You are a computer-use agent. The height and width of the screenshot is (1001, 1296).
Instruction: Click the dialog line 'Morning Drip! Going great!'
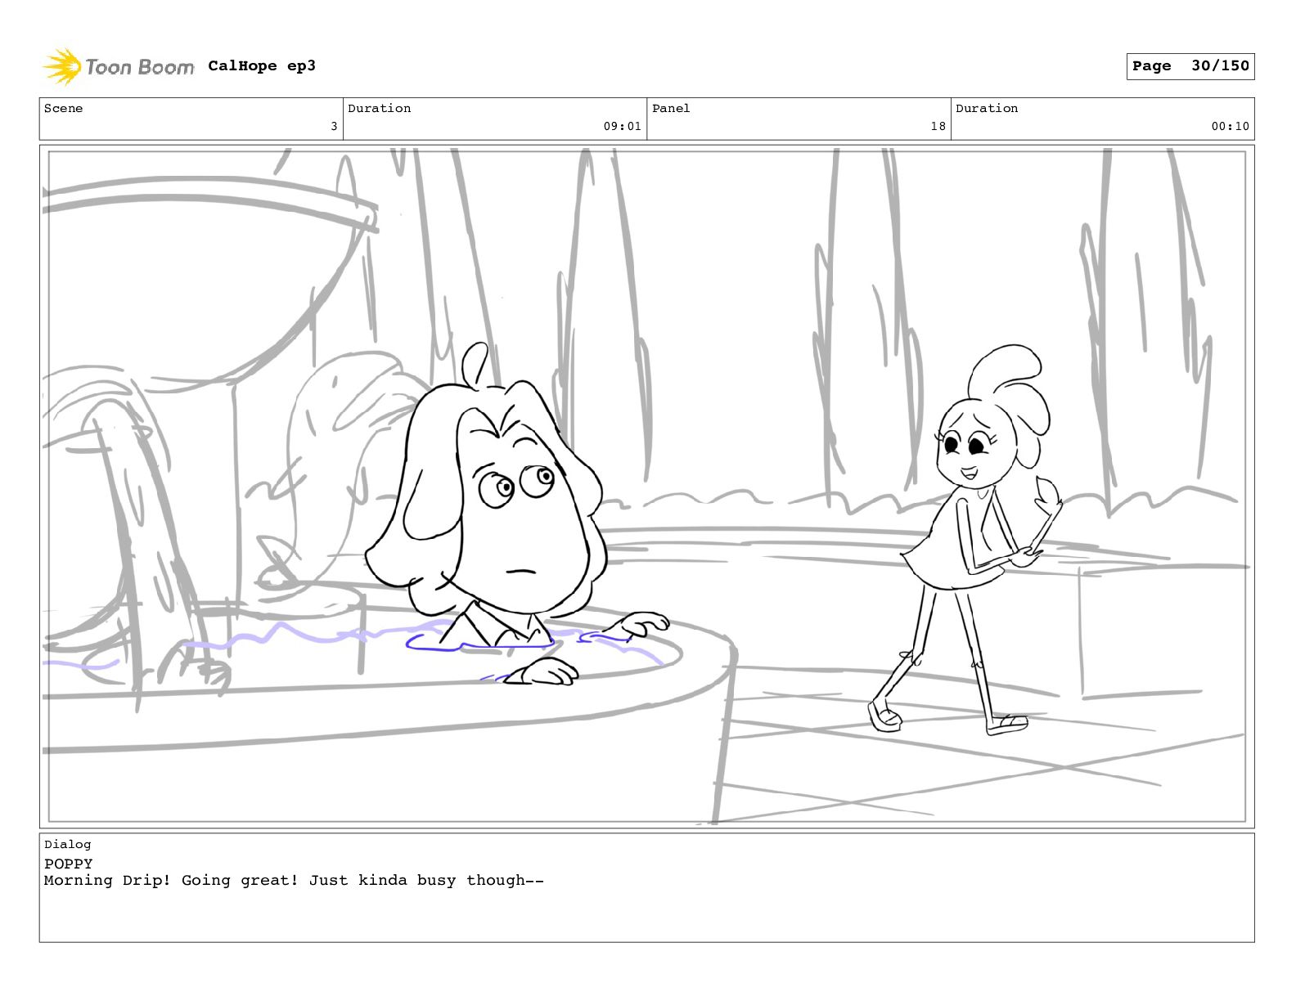[172, 881]
